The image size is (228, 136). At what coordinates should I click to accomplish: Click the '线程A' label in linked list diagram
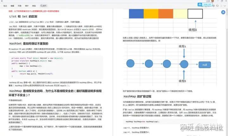(x=182, y=47)
